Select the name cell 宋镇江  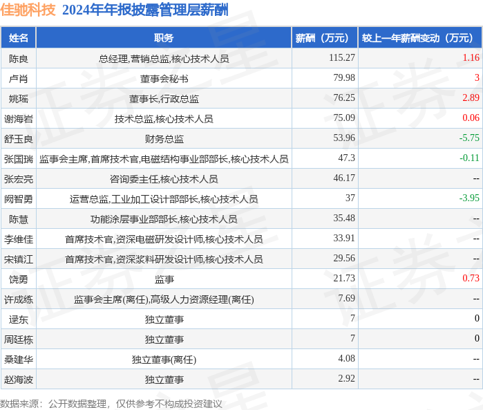point(19,259)
